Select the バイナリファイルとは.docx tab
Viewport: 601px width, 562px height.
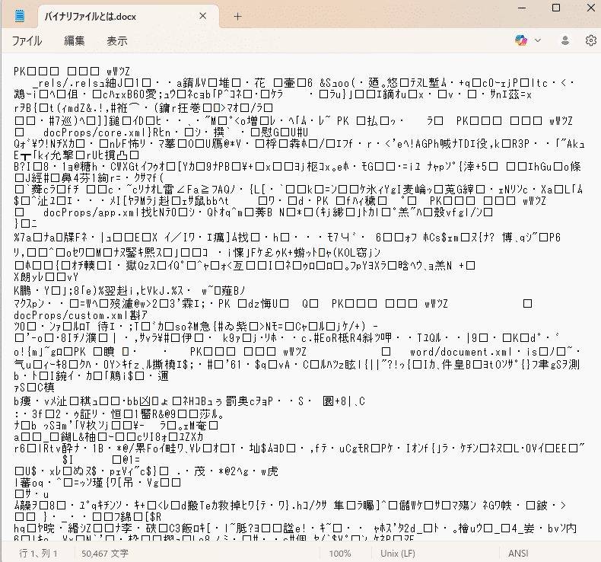click(128, 17)
